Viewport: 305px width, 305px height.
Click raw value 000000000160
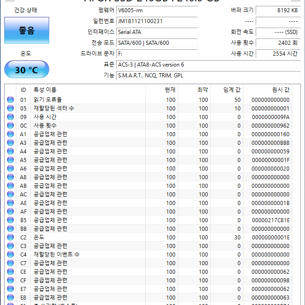click(270, 134)
